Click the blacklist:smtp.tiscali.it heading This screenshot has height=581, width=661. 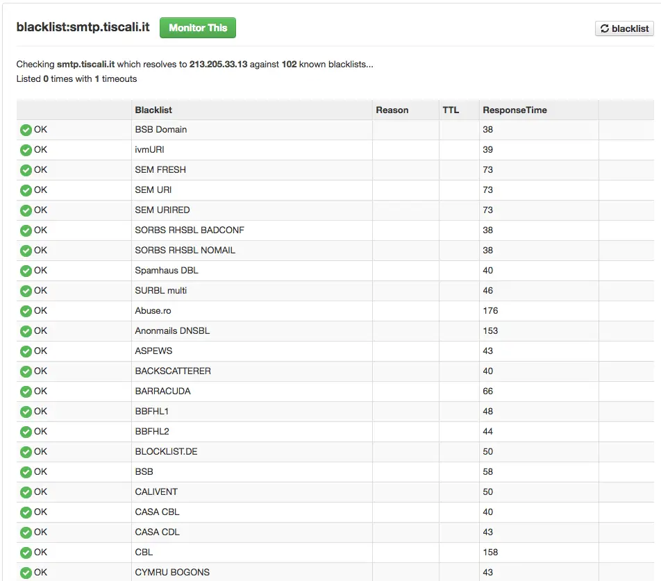(83, 27)
